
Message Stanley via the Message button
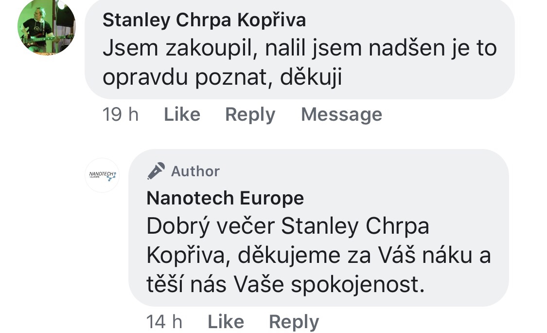[341, 114]
